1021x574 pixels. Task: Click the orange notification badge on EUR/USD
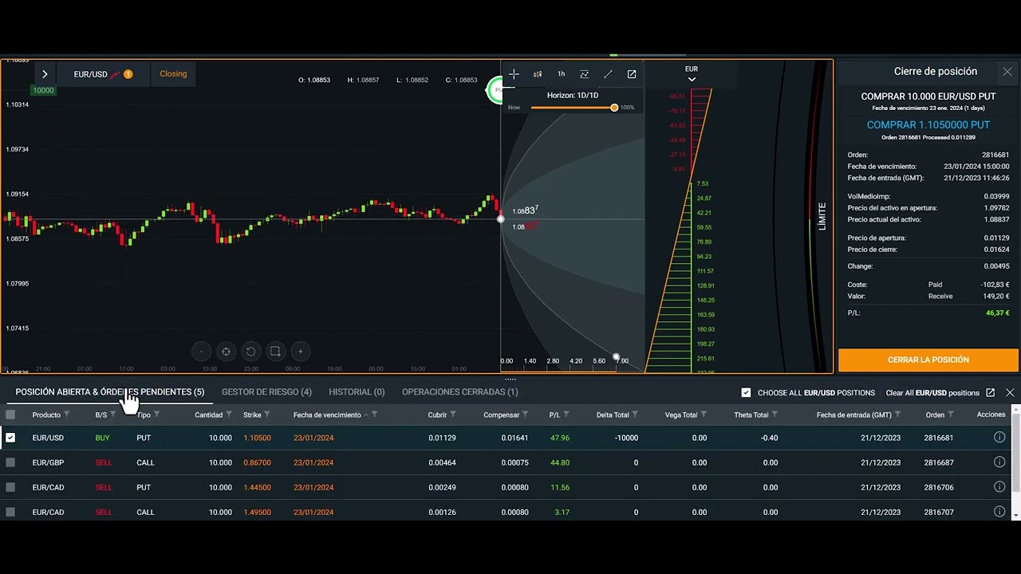click(128, 74)
